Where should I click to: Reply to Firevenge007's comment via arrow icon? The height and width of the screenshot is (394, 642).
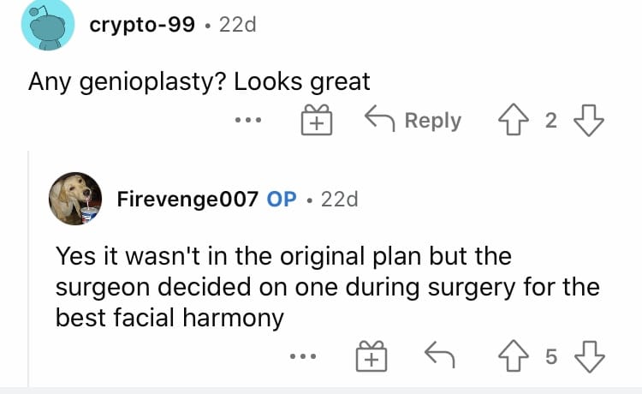click(440, 355)
